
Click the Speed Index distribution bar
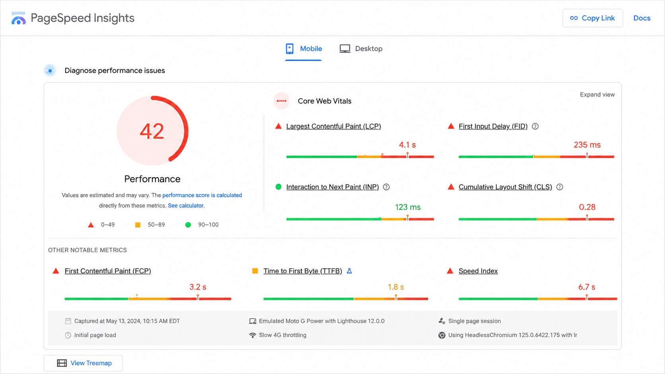click(538, 298)
